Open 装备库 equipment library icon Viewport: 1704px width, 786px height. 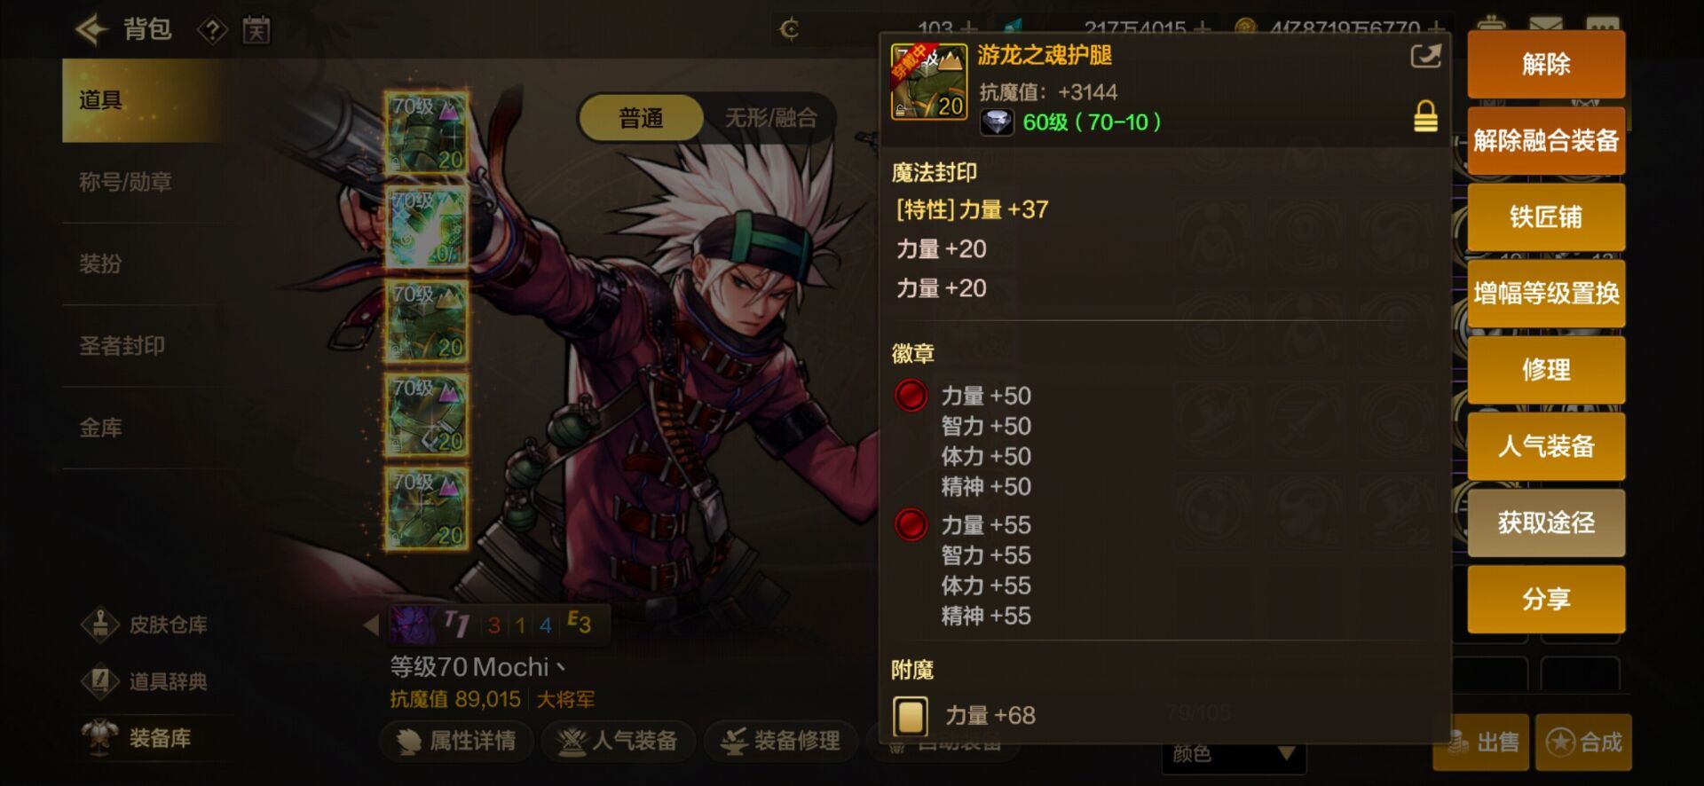[x=100, y=738]
